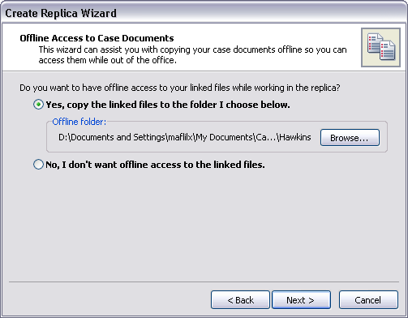Viewport: 408px width, 318px height.
Task: Go to the Next wizard step
Action: [301, 300]
